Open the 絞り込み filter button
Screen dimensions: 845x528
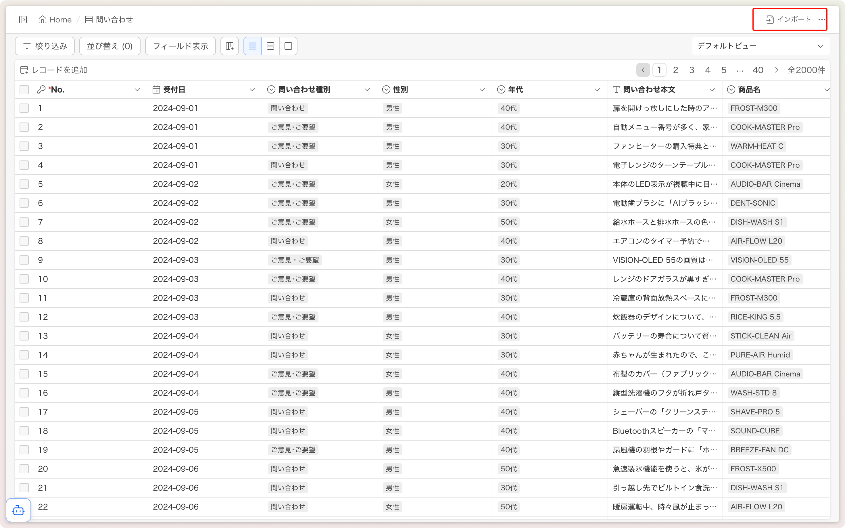[45, 46]
